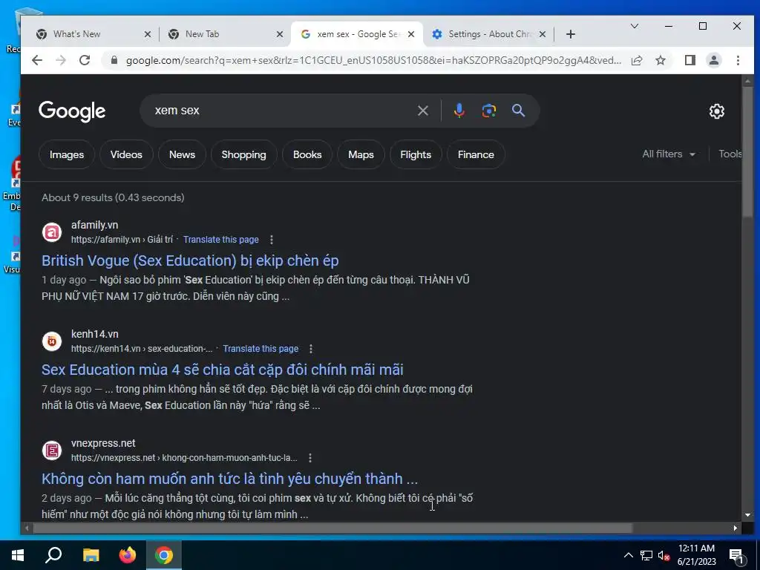Filter results by Flights
760x570 pixels.
point(416,154)
